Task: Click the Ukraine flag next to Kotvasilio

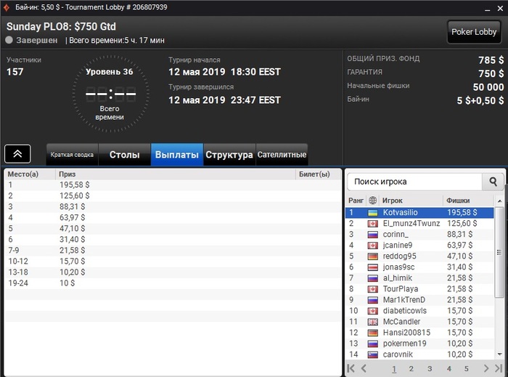Action: click(372, 213)
